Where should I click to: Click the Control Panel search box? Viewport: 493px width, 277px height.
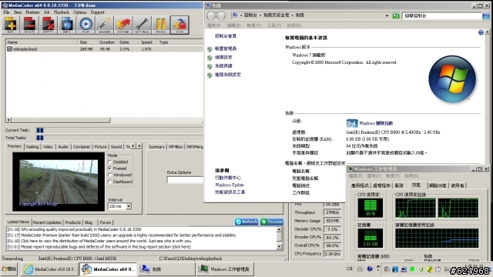442,15
